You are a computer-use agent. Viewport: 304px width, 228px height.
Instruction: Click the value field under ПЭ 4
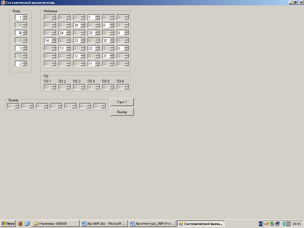pyautogui.click(x=94, y=87)
